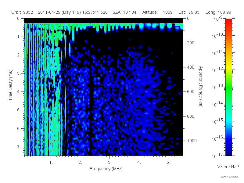Image resolution: width=244 pixels, height=183 pixels.
Task: Click the 'Orbit: 9352' header text
Action: click(x=22, y=12)
